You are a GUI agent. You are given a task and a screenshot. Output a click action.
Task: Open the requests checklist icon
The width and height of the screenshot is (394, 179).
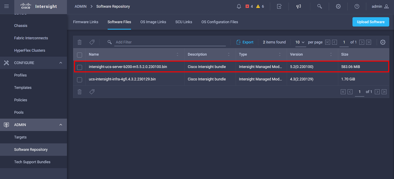click(279, 7)
